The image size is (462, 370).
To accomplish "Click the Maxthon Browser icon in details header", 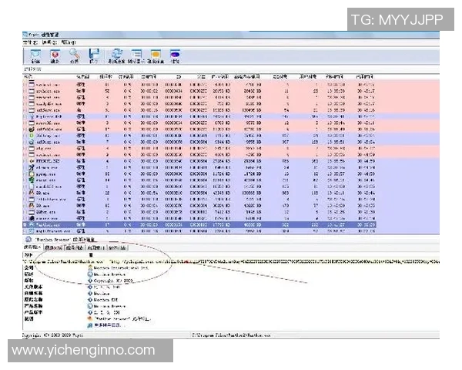I will (x=28, y=239).
